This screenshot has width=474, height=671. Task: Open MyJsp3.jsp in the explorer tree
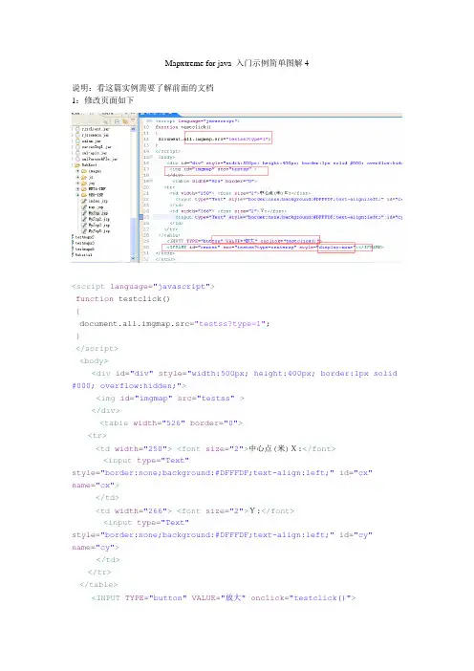[x=99, y=225]
